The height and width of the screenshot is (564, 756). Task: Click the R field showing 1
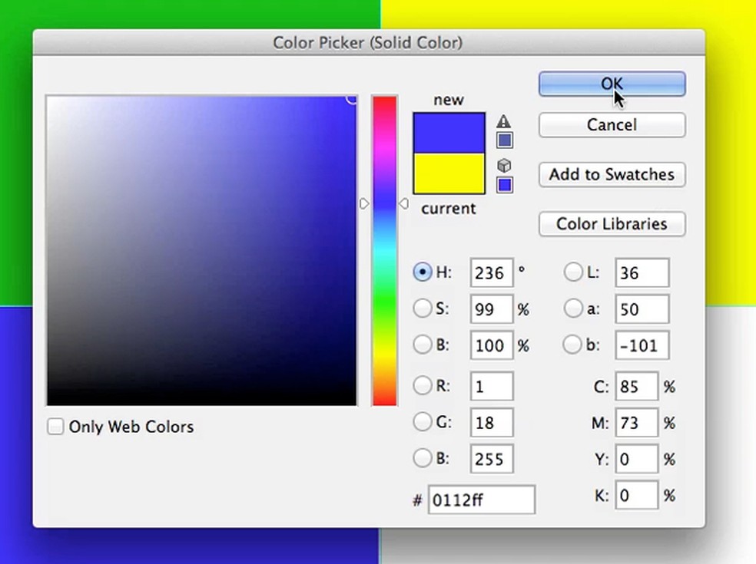[x=491, y=386]
